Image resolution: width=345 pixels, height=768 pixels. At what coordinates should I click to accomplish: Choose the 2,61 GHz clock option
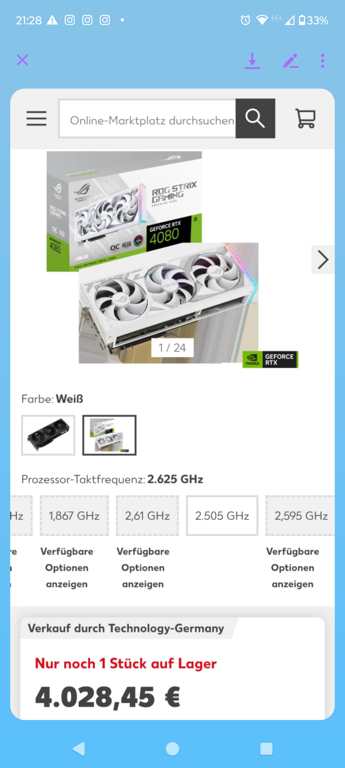[x=147, y=516]
